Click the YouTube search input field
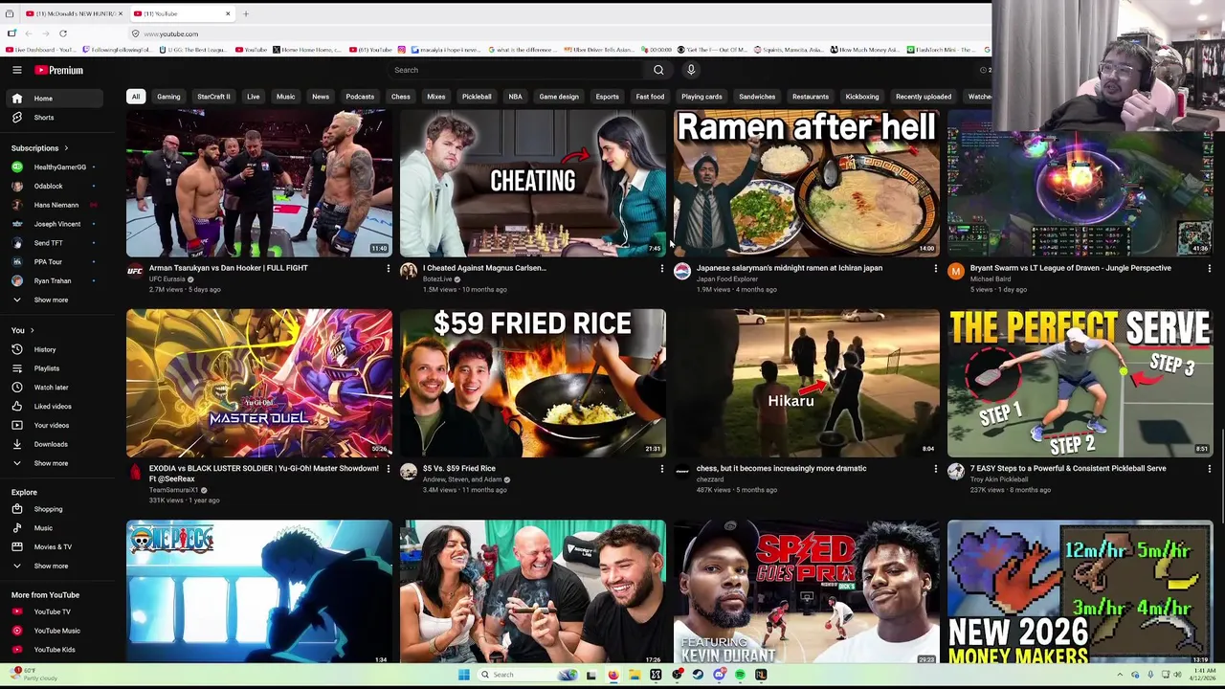 [x=517, y=70]
